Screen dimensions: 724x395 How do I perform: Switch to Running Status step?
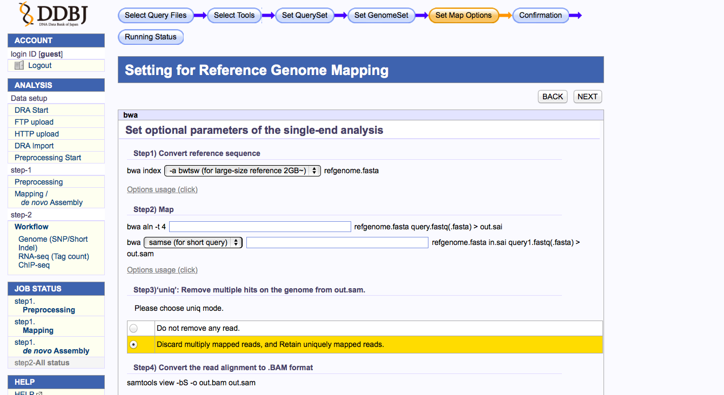(x=151, y=37)
